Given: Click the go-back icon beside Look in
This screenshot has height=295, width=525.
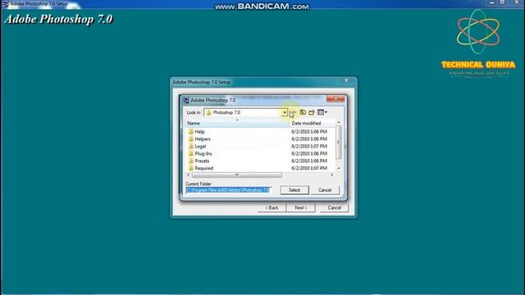Looking at the screenshot, I should tap(293, 113).
